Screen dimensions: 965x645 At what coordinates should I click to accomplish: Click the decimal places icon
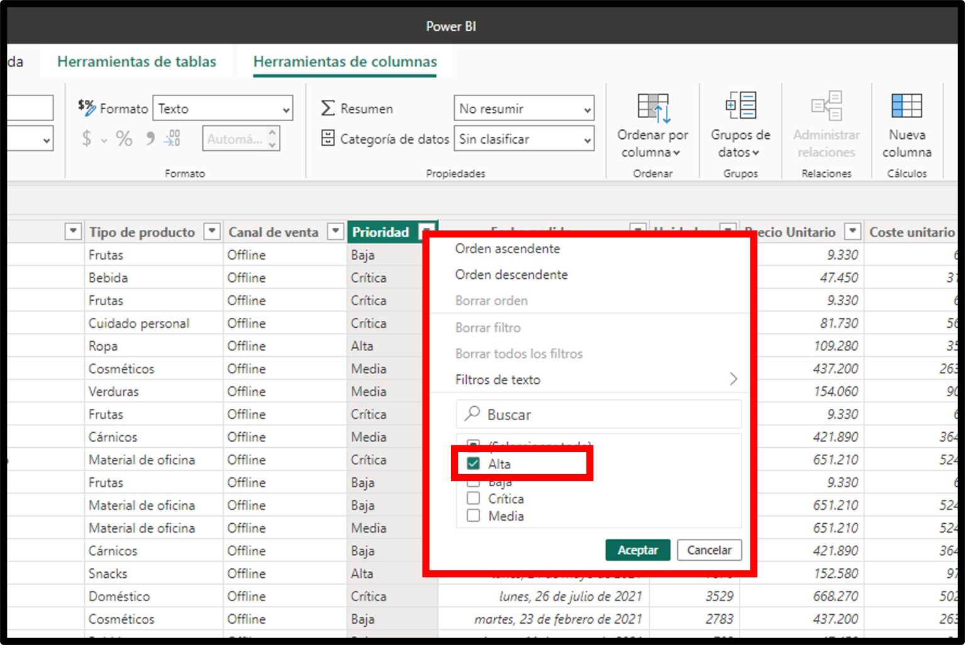point(171,138)
